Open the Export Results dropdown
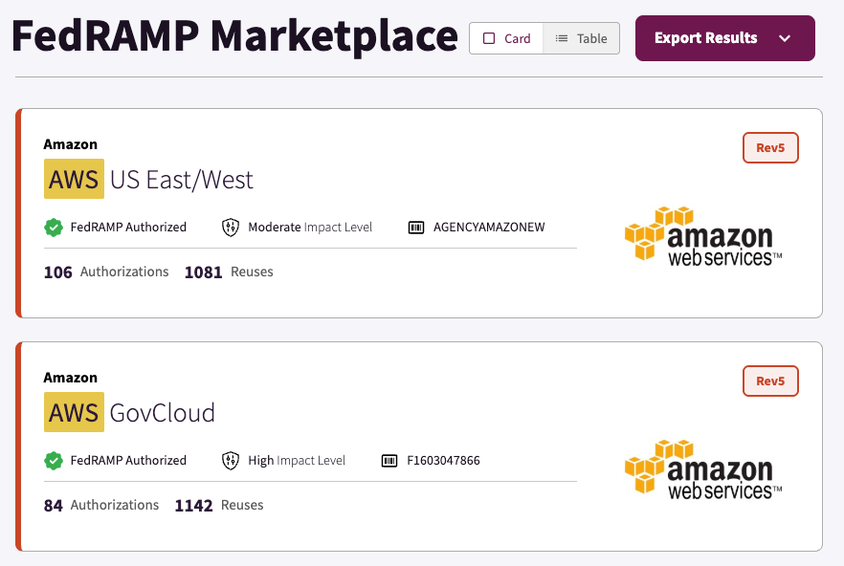Viewport: 844px width, 566px height. [x=706, y=38]
